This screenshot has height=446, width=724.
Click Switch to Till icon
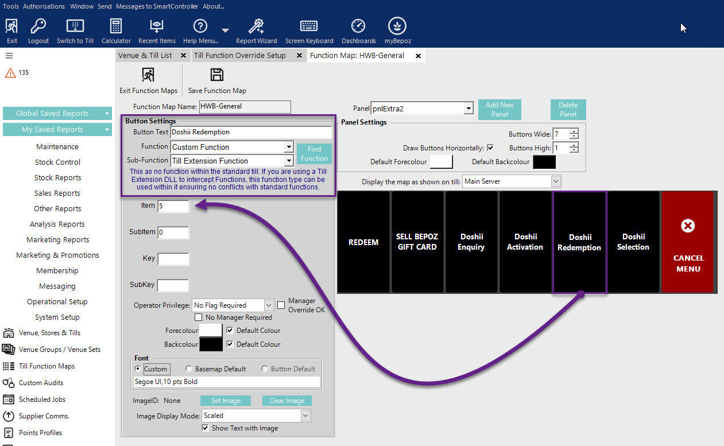tap(75, 26)
